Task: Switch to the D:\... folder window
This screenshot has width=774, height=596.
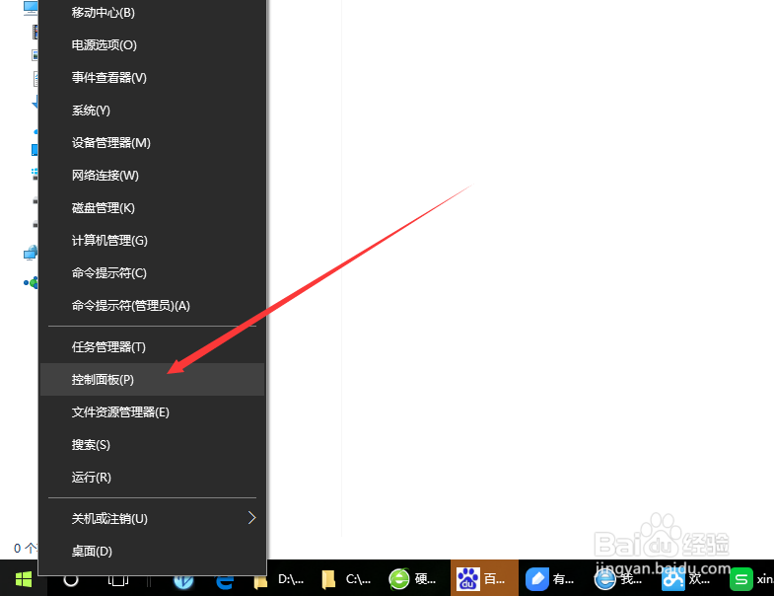Action: click(279, 579)
